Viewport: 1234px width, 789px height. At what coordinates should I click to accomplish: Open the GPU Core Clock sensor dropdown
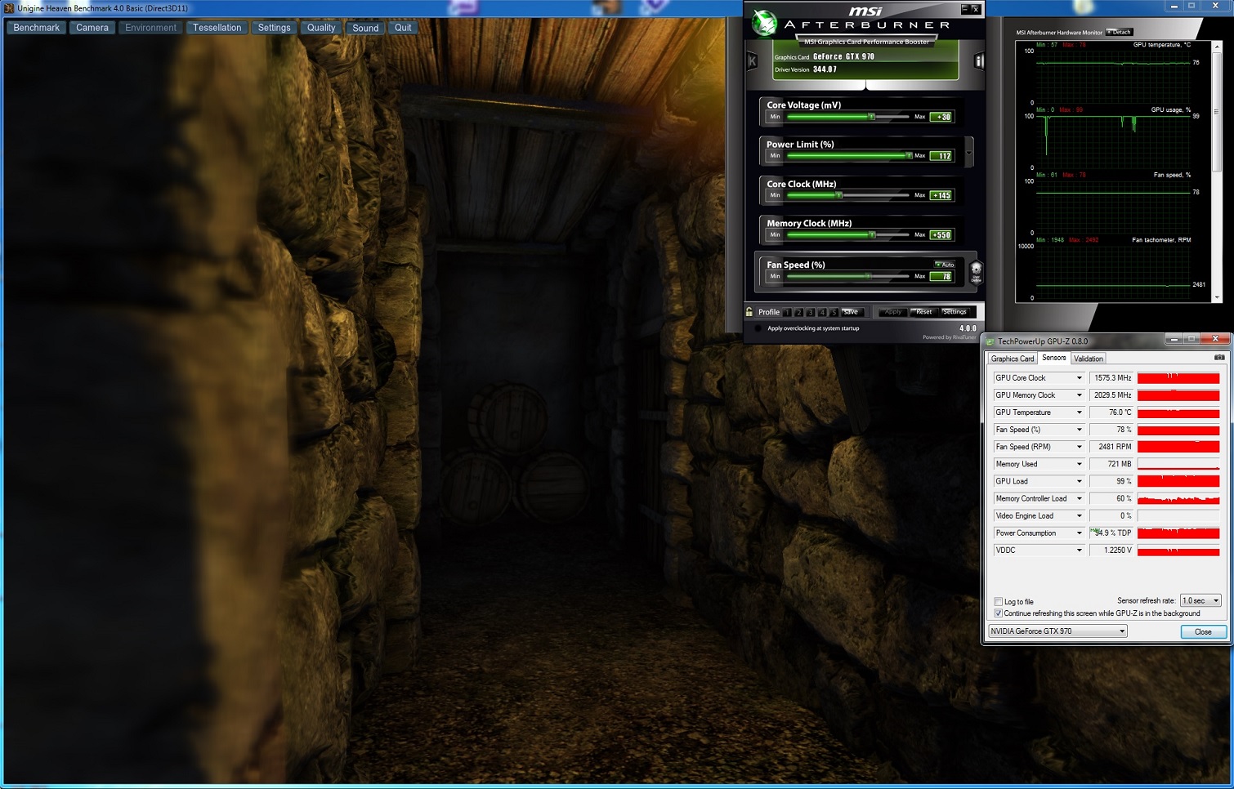coord(1080,378)
